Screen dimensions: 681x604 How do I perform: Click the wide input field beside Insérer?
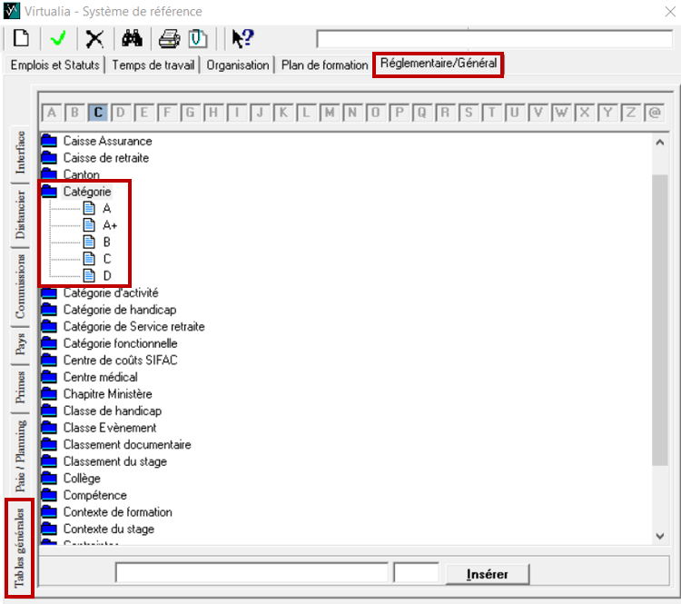[252, 573]
